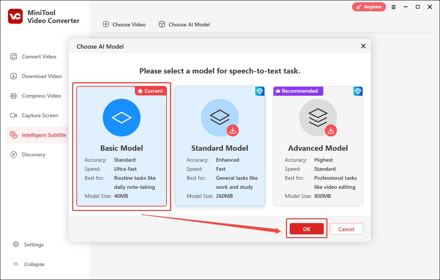Open the Settings panel
The height and width of the screenshot is (280, 440).
click(28, 245)
